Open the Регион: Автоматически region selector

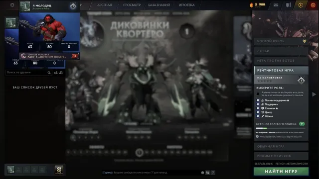291,164
